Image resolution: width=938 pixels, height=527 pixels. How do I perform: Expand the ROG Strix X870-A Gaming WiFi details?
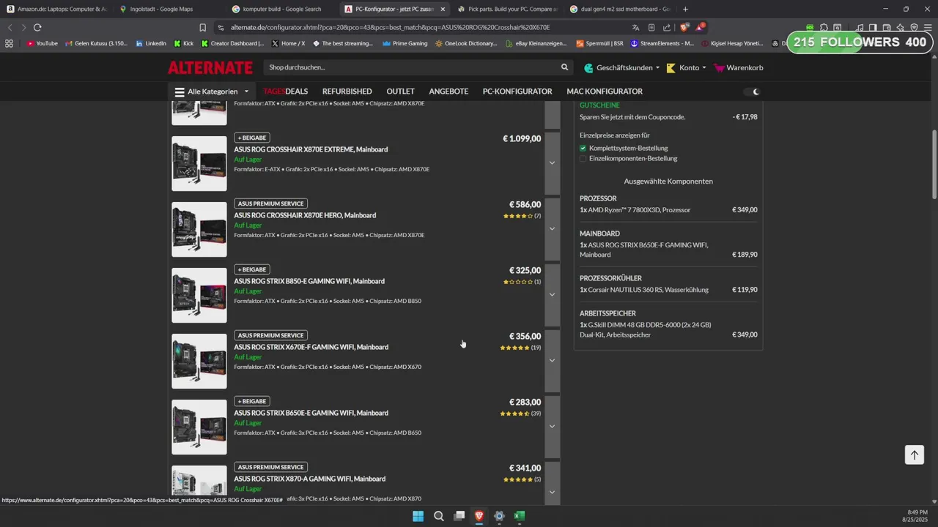pos(553,485)
